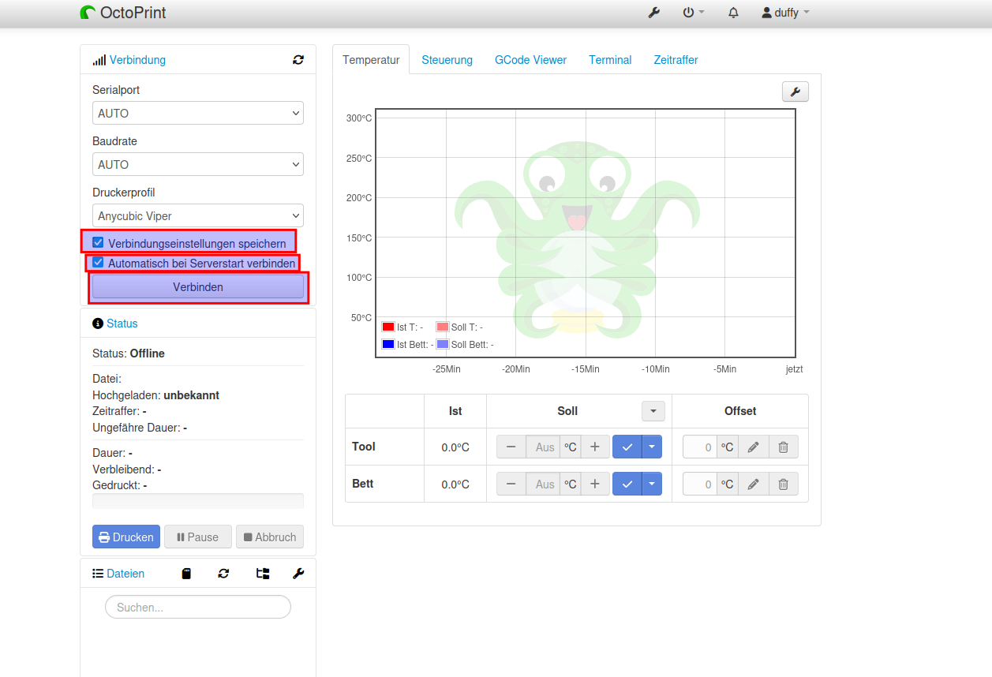The height and width of the screenshot is (677, 992).
Task: Click the Suchen file search field
Action: (198, 608)
